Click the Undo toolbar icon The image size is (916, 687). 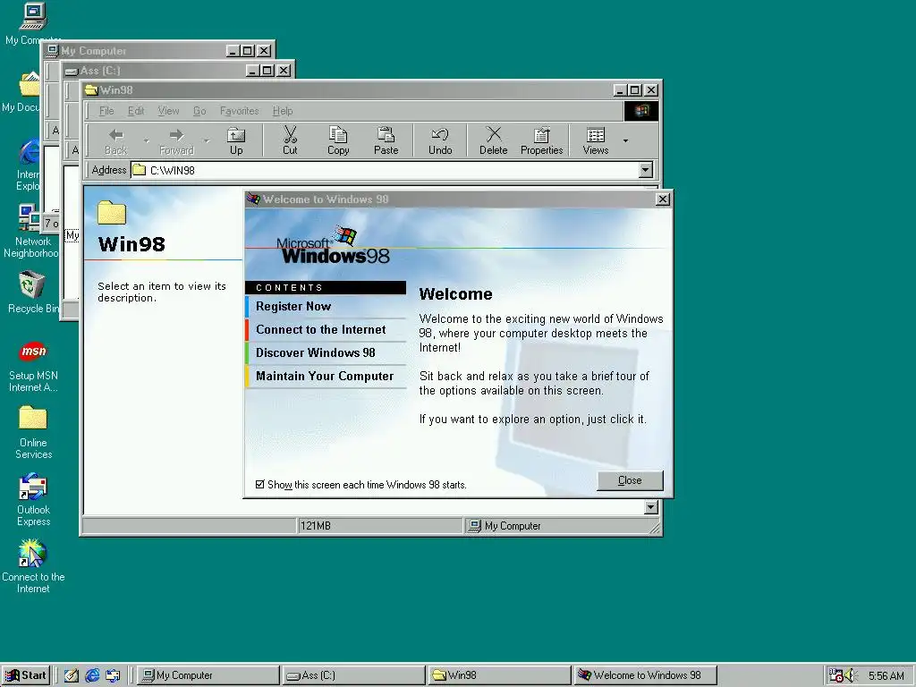[x=440, y=135]
